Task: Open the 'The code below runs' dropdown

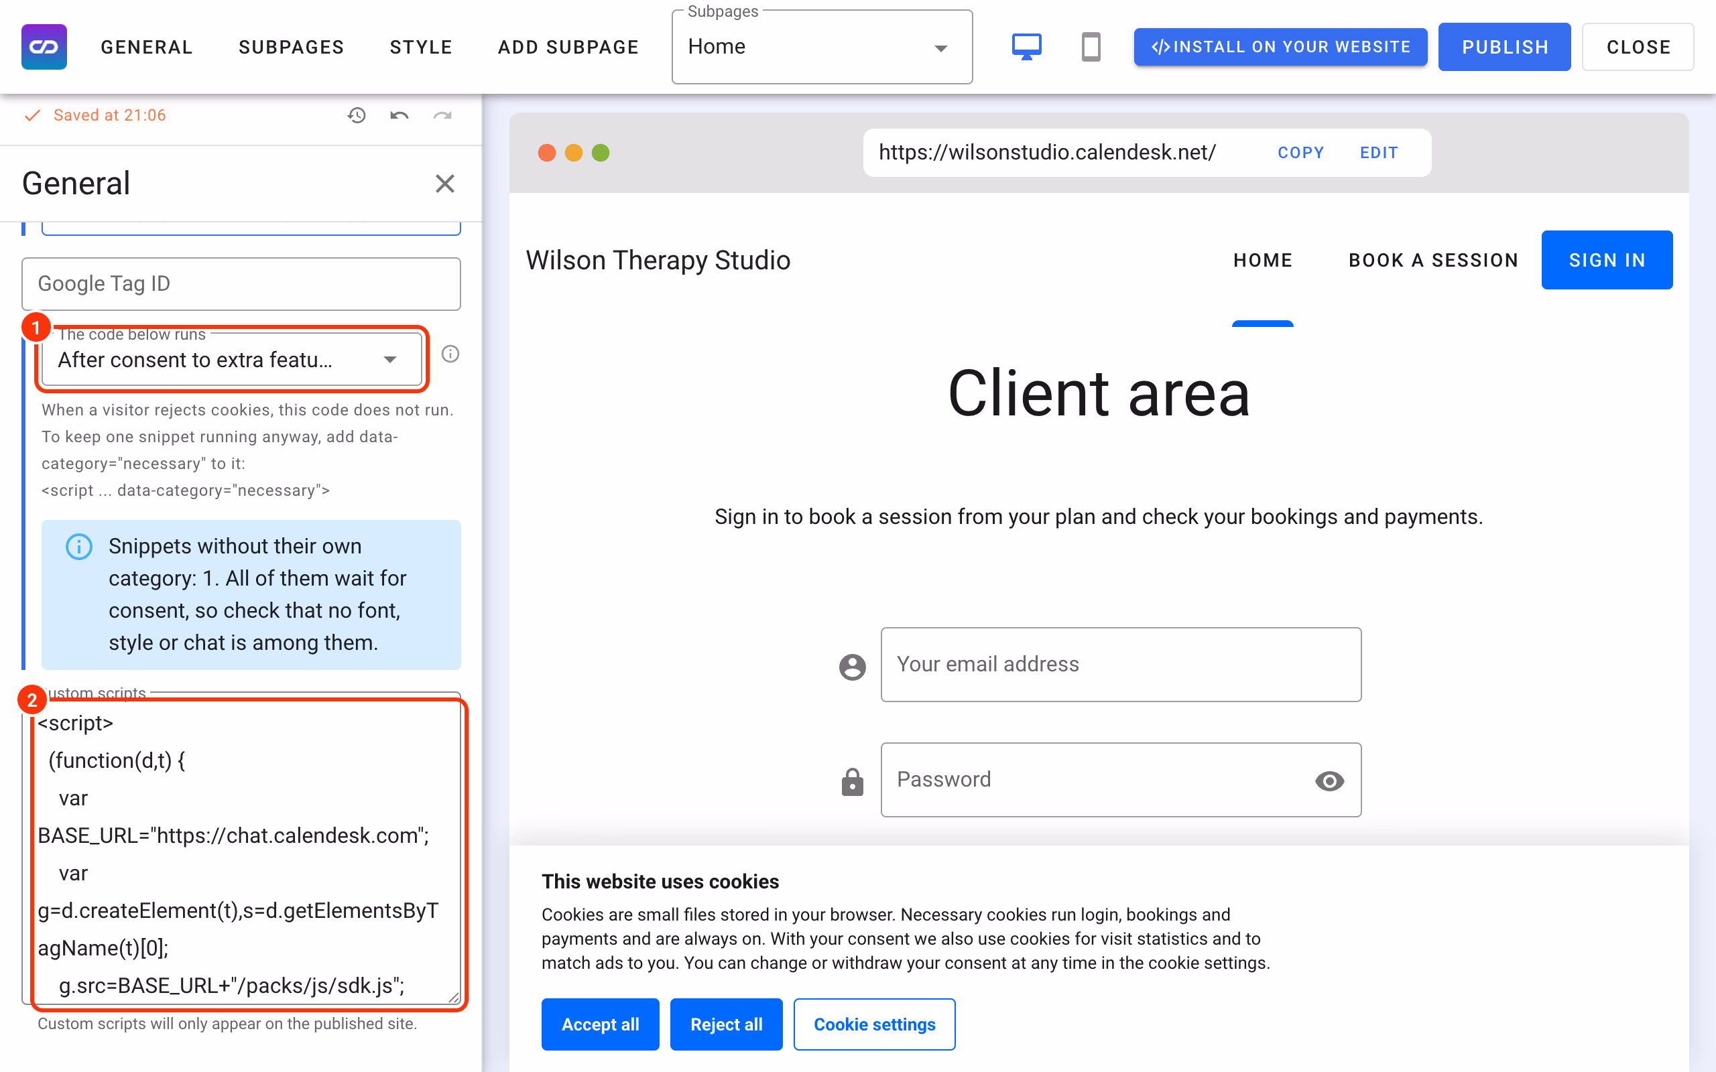Action: coord(232,360)
